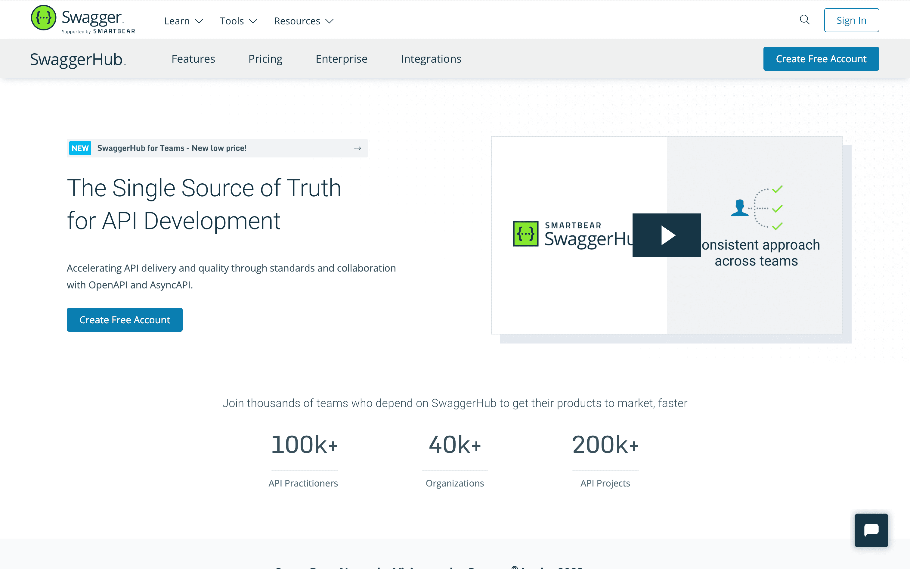910x569 pixels.
Task: Open the chat widget icon
Action: 871,530
